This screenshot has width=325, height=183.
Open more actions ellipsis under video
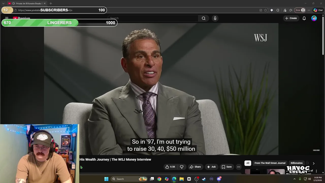click(x=239, y=167)
